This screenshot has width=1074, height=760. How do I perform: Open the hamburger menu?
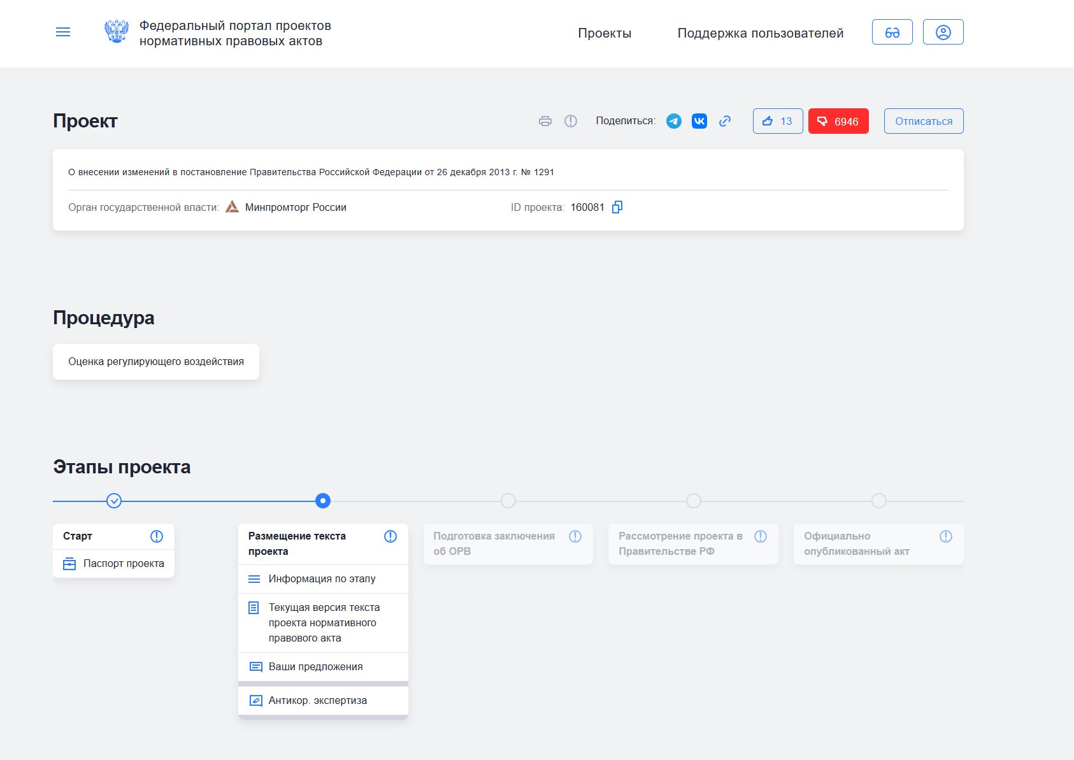[63, 32]
